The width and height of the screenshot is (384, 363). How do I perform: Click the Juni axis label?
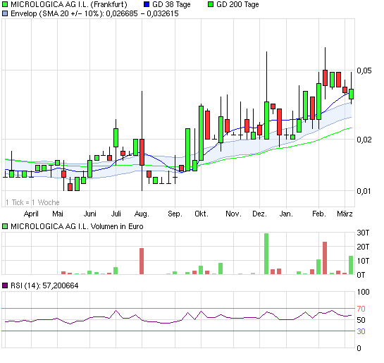[x=90, y=214]
